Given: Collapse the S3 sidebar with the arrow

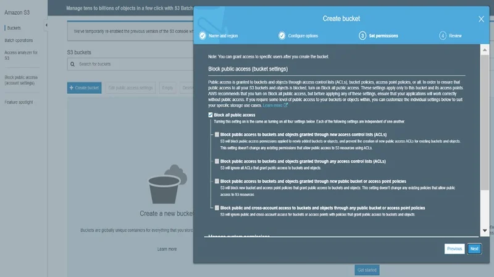Looking at the screenshot, I should pos(46,25).
